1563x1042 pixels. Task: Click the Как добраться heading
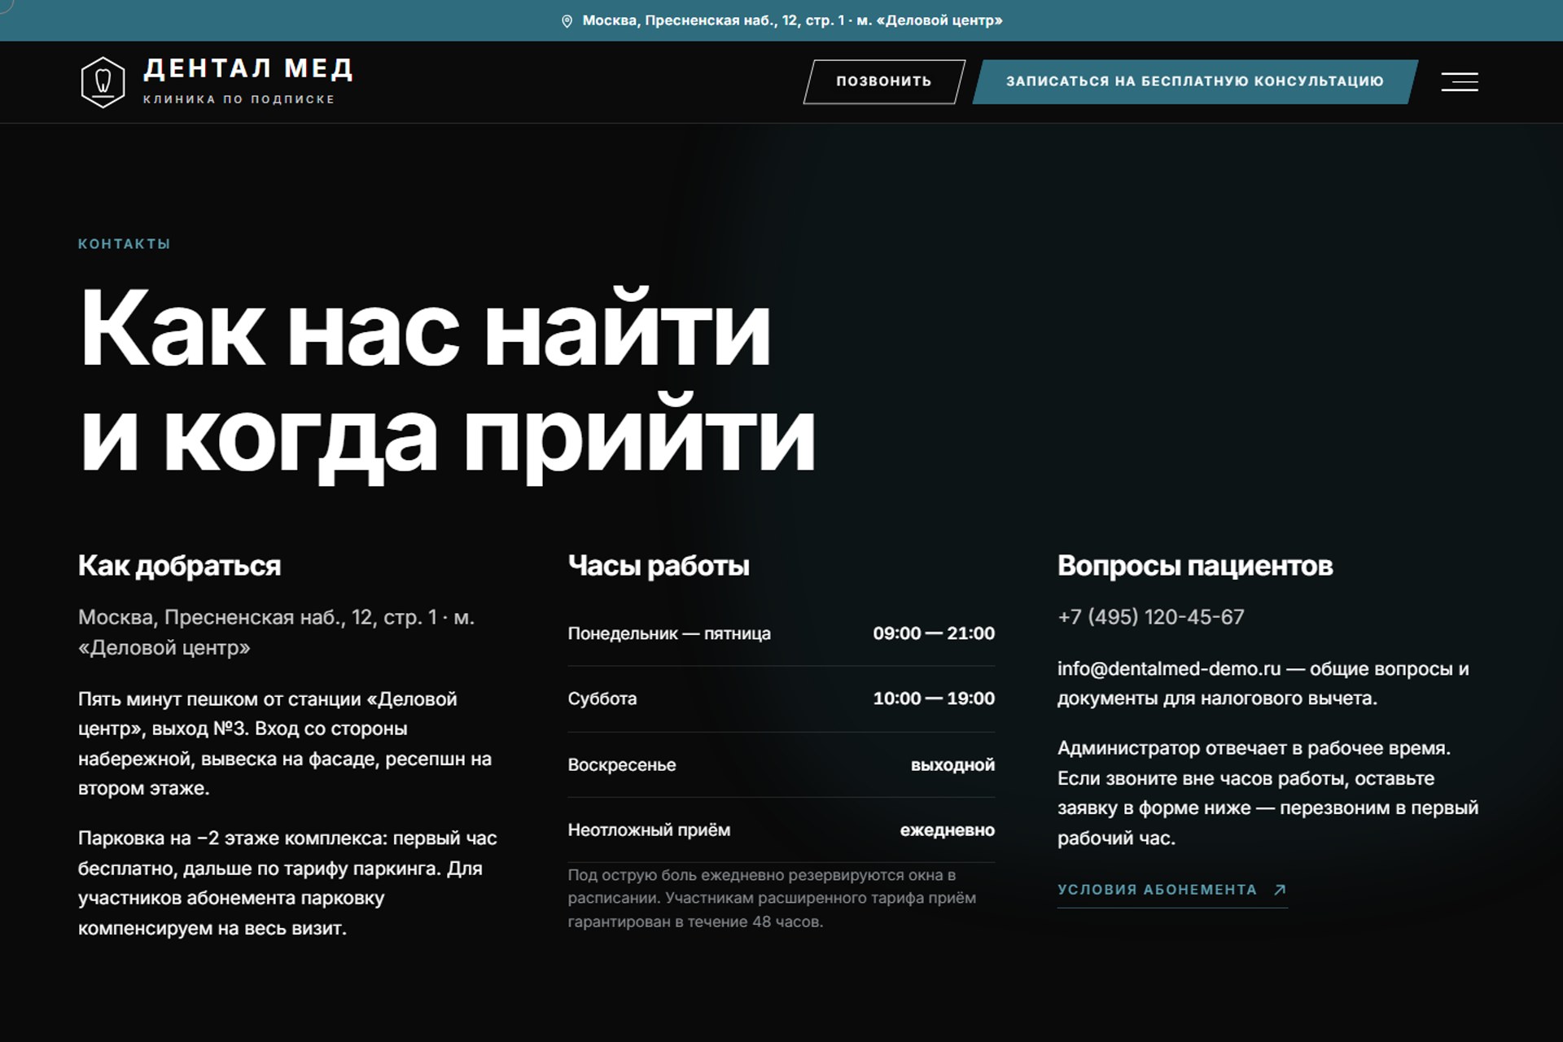(x=179, y=566)
